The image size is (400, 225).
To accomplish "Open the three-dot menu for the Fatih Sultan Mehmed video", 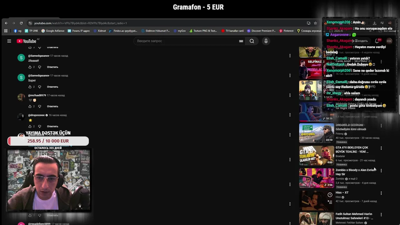I will (381, 215).
